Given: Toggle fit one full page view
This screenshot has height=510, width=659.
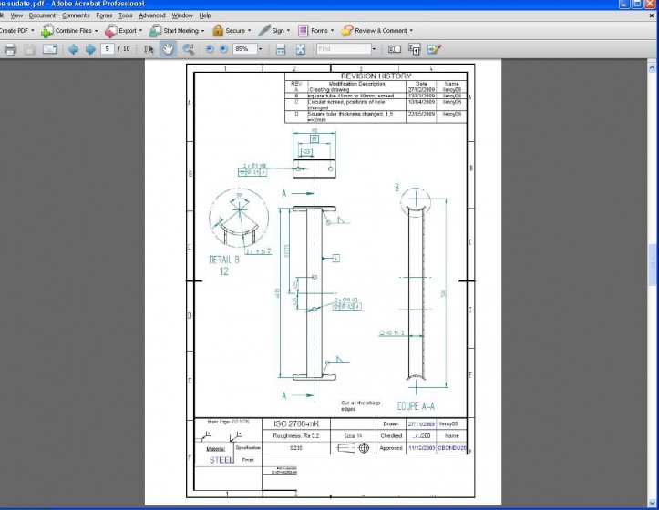Looking at the screenshot, I should 300,49.
